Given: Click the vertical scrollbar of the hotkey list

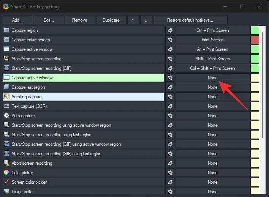Looking at the screenshot, I should point(263,84).
